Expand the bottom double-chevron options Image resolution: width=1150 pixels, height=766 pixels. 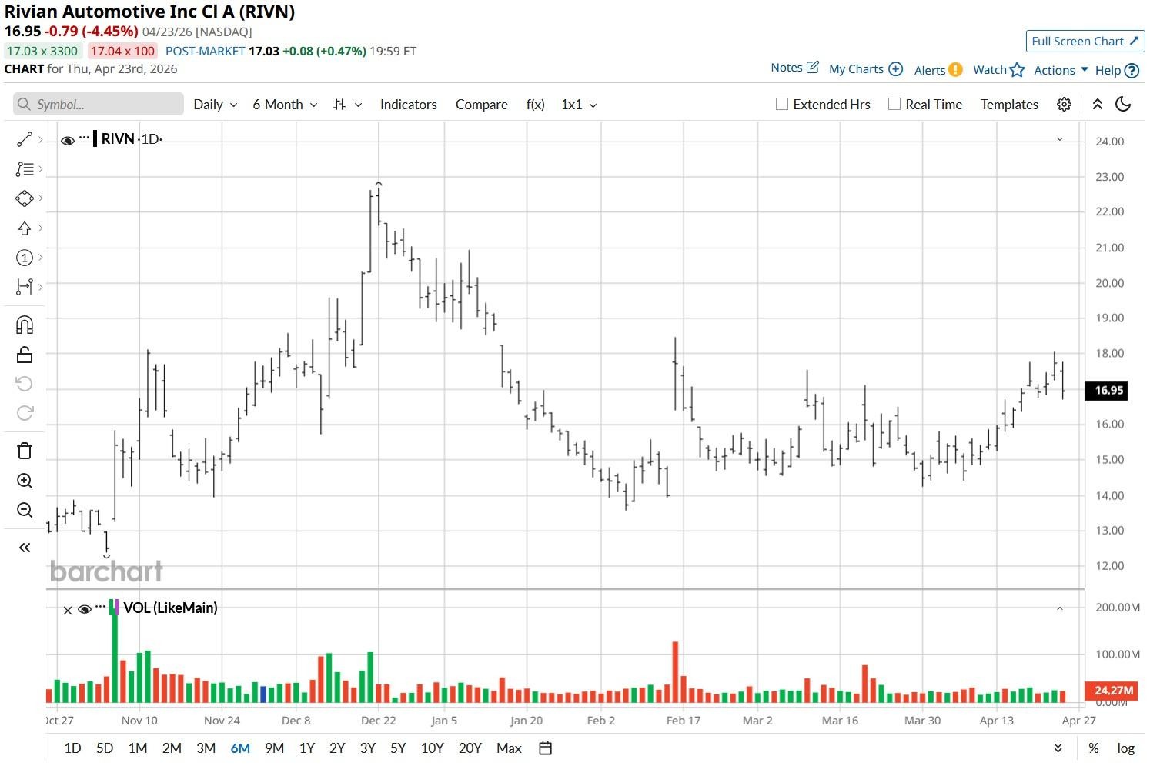(1058, 748)
